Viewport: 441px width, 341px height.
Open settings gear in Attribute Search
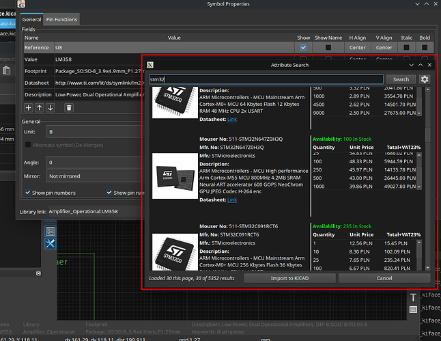tap(425, 79)
